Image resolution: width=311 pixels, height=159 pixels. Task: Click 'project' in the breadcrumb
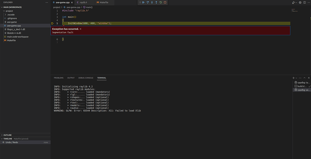(57, 7)
